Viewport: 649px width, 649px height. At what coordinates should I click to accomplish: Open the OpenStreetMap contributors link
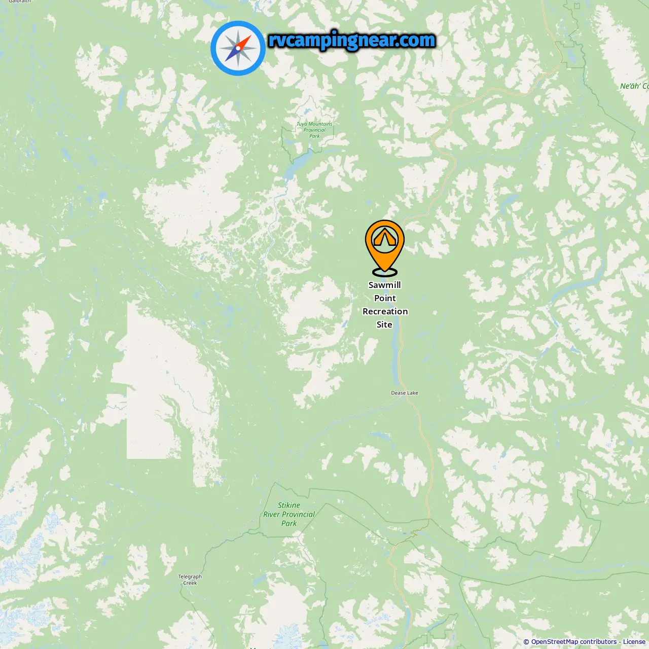coord(574,642)
